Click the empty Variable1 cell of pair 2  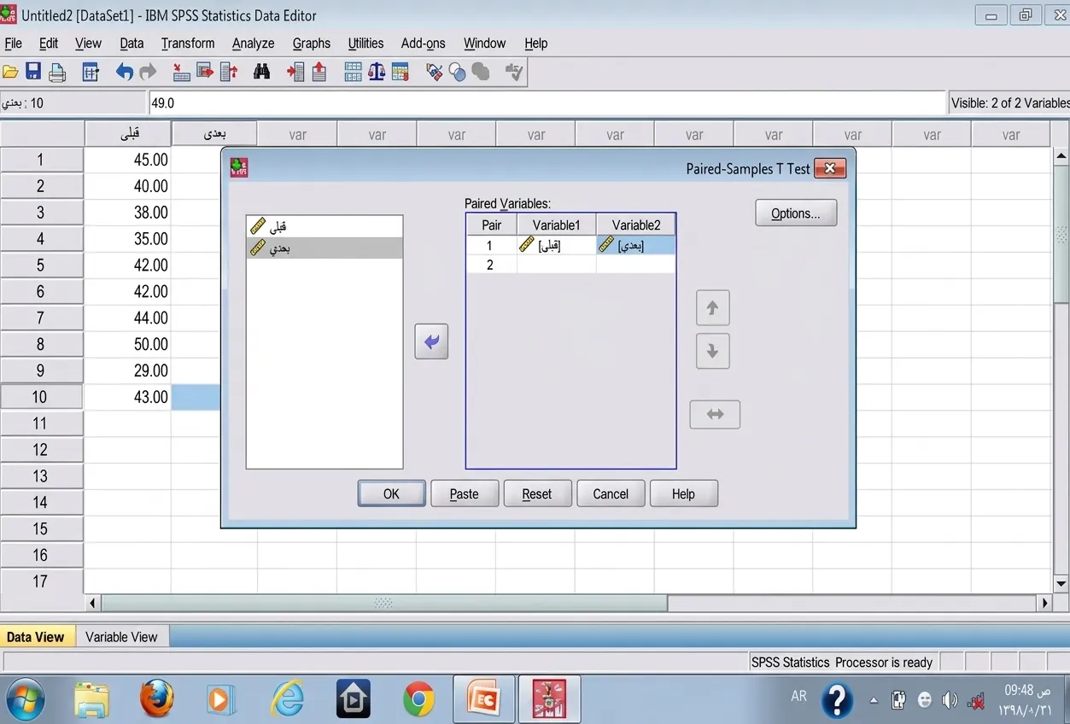(556, 265)
